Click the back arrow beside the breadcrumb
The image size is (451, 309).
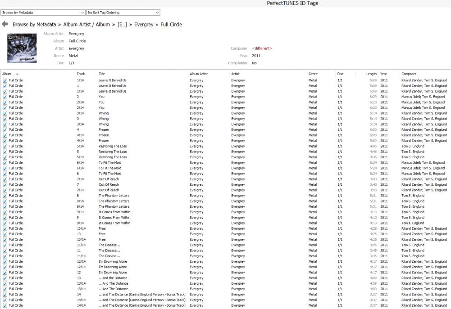pyautogui.click(x=5, y=24)
